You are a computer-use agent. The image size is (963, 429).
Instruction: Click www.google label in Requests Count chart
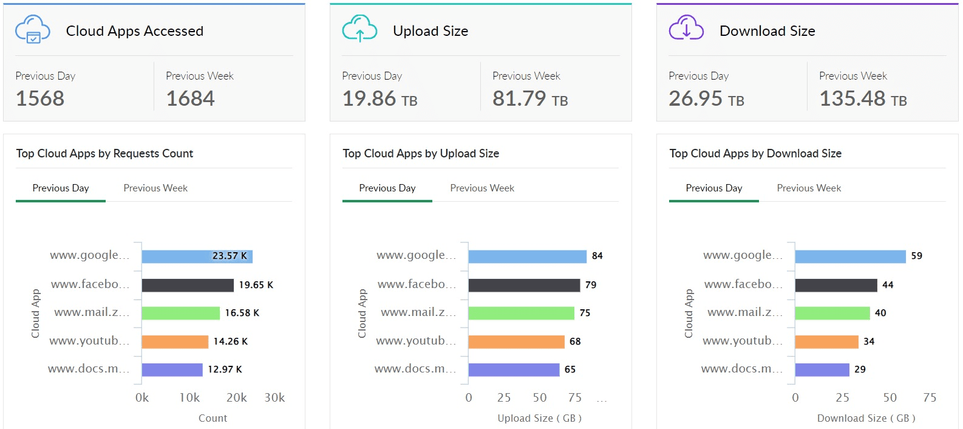(90, 255)
